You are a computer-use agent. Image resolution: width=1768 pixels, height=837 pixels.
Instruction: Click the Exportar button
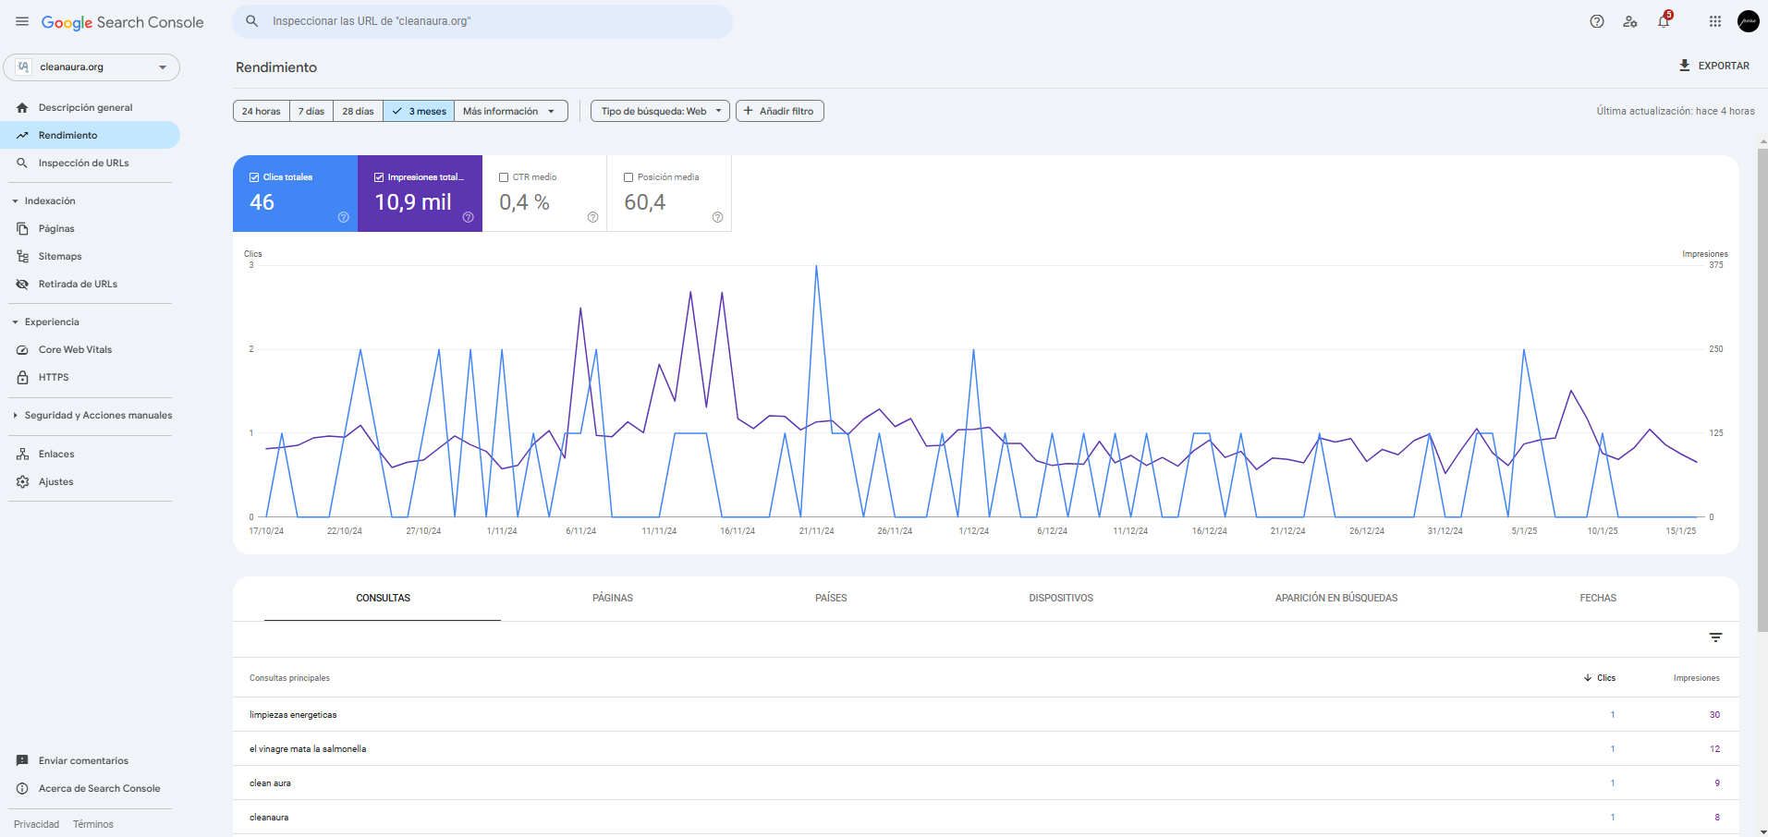(x=1714, y=66)
